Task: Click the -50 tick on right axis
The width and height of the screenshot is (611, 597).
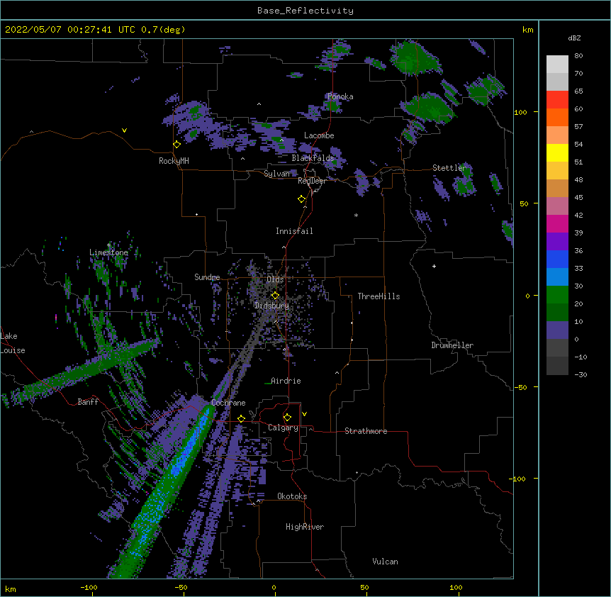Action: tap(520, 387)
